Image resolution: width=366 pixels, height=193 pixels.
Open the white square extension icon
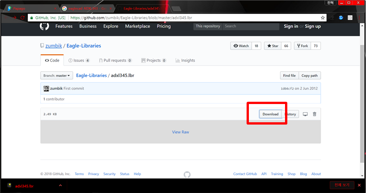(350, 18)
